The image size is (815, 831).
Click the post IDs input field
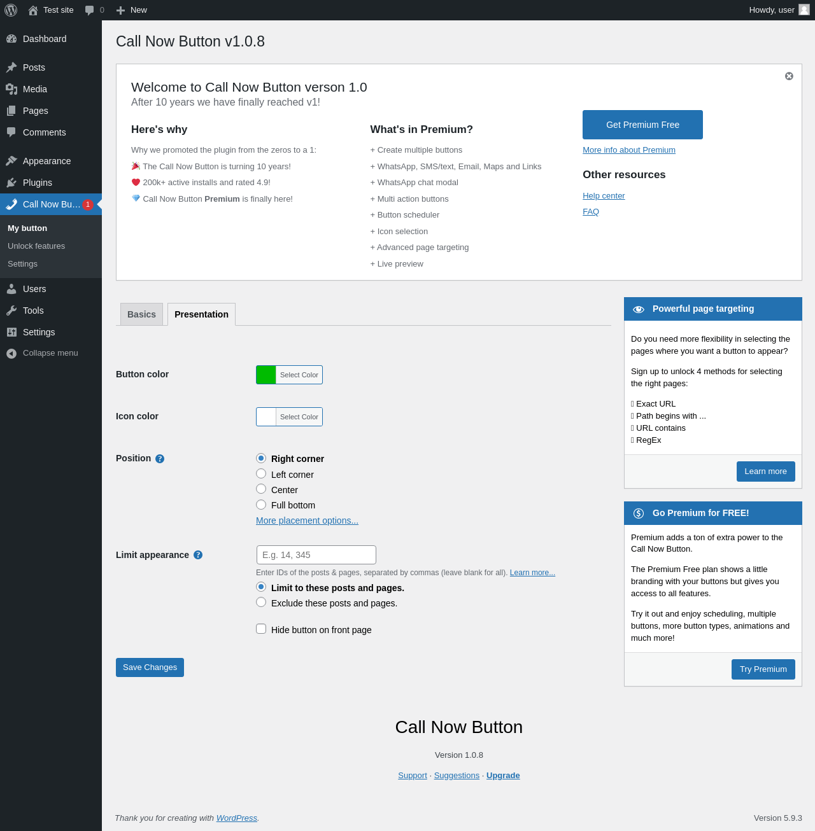click(x=316, y=555)
